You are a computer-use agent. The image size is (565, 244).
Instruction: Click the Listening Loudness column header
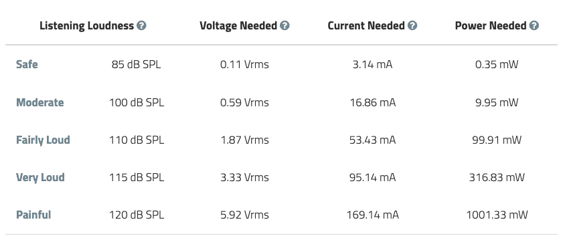point(87,25)
